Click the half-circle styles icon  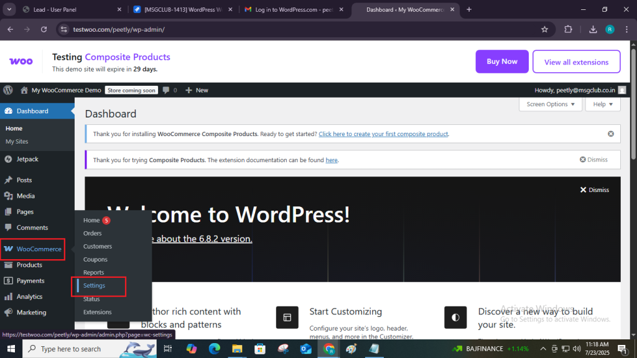(455, 318)
